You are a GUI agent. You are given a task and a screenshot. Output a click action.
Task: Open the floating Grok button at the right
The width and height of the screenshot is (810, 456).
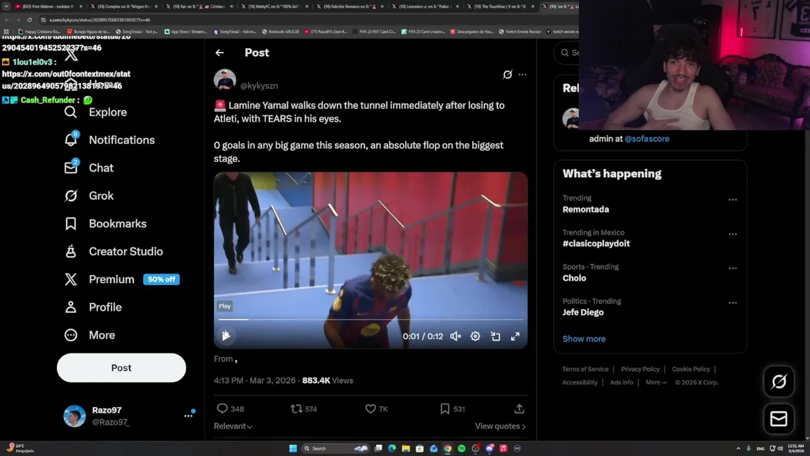[x=779, y=381]
